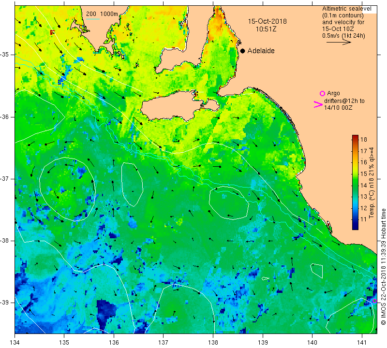
Task: Click the longitude label '135'
Action: (64, 342)
